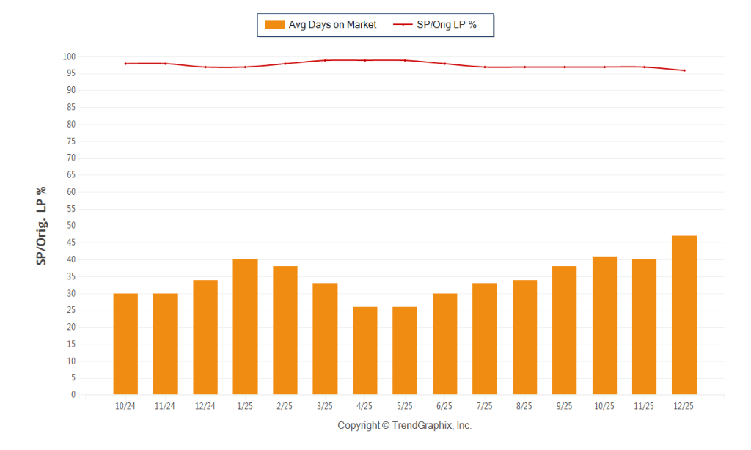Image resolution: width=751 pixels, height=450 pixels.
Task: Click the 10/24 orange bar
Action: click(x=125, y=344)
